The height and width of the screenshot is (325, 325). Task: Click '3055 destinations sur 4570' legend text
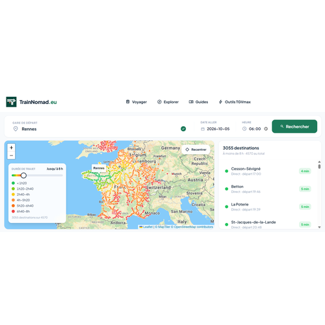coord(30,217)
